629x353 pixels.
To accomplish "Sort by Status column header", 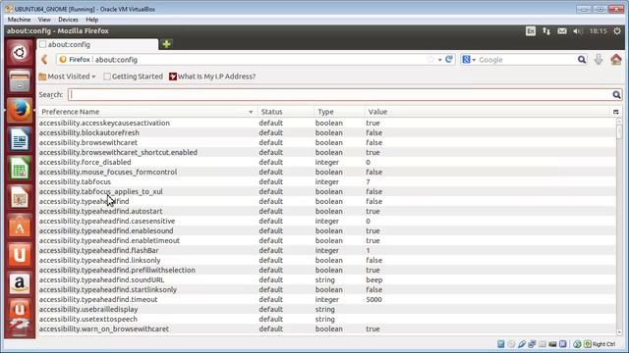I will point(285,112).
